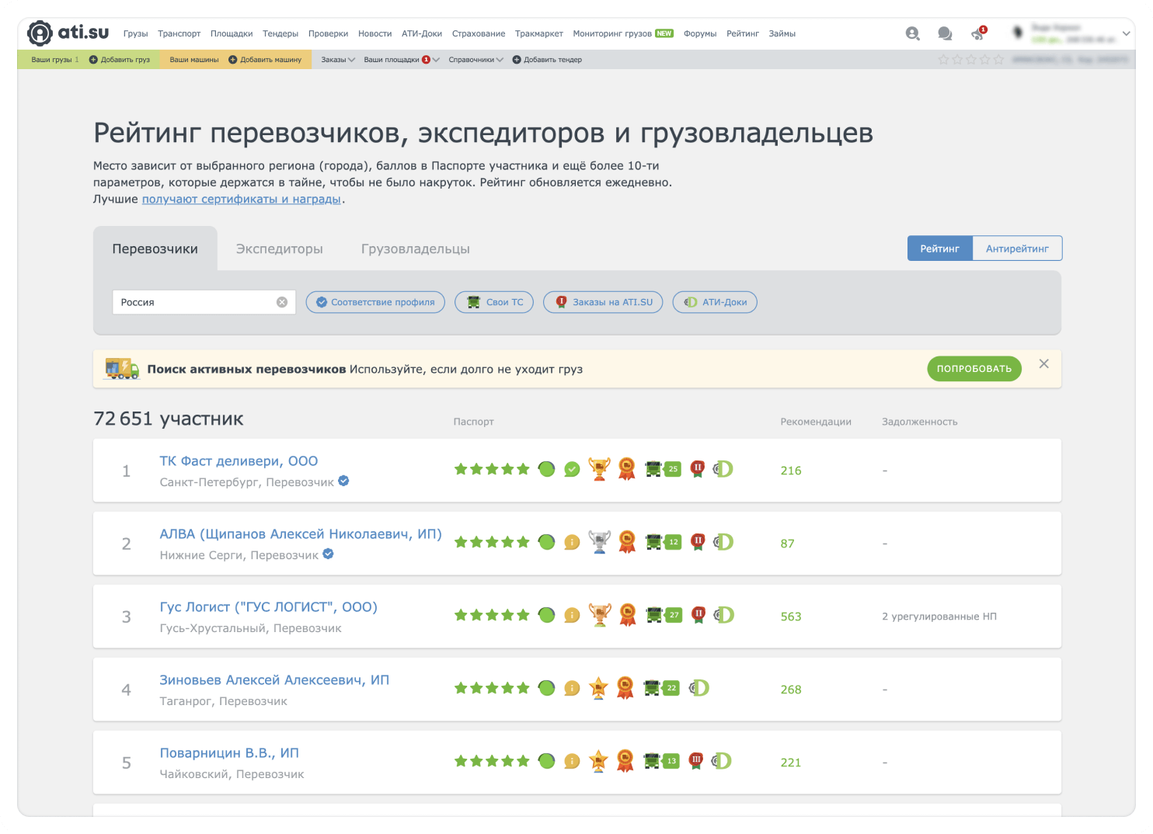Click the plus icon beside Добавить тендер
This screenshot has height=834, width=1153.
pos(517,60)
